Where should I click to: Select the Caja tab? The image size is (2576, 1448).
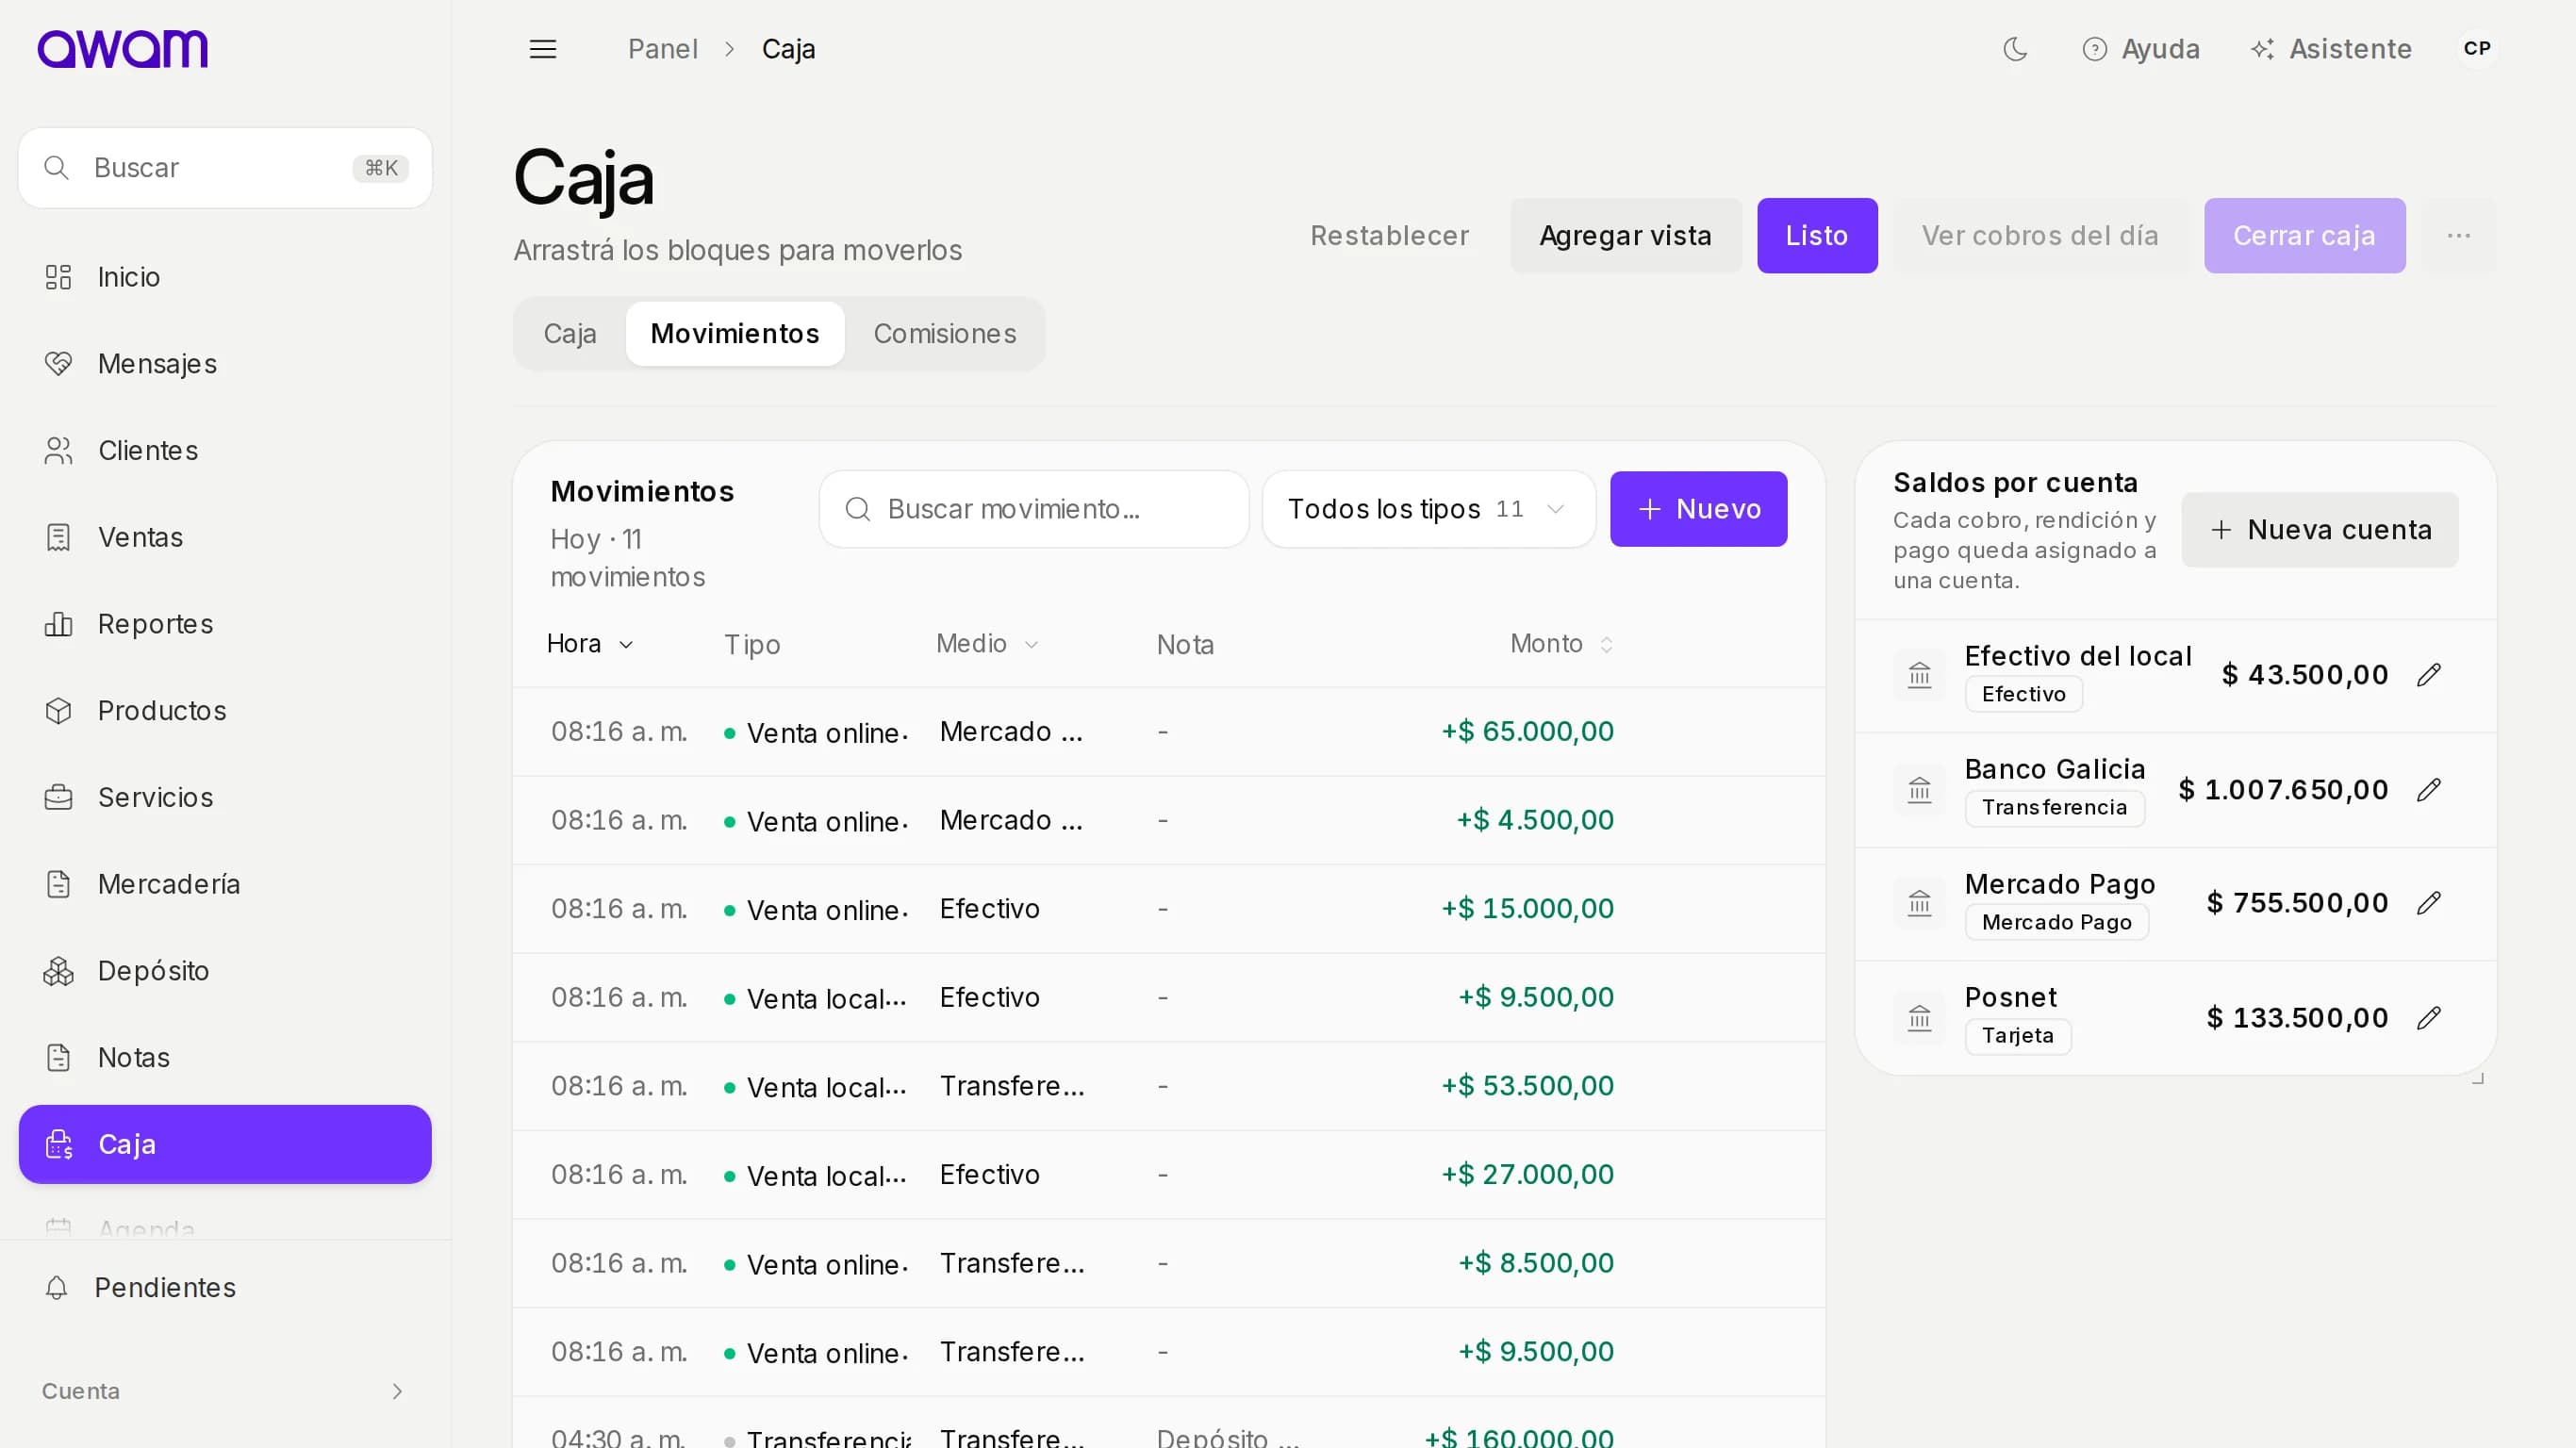[x=570, y=334]
